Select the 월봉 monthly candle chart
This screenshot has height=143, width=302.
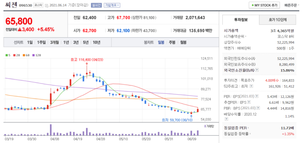183,42
